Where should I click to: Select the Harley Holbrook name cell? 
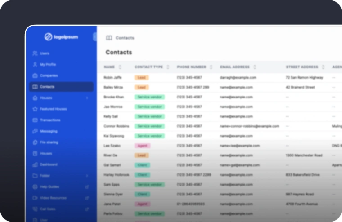tap(117, 175)
